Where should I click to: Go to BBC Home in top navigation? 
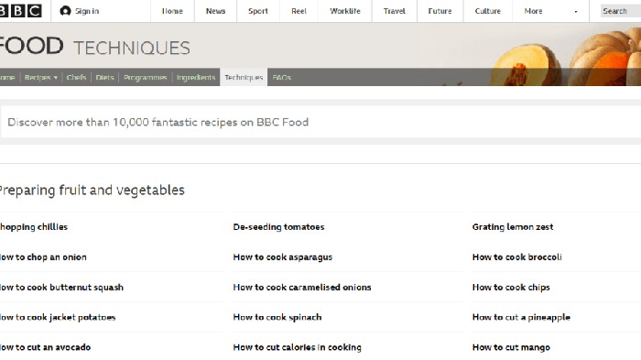pos(172,11)
